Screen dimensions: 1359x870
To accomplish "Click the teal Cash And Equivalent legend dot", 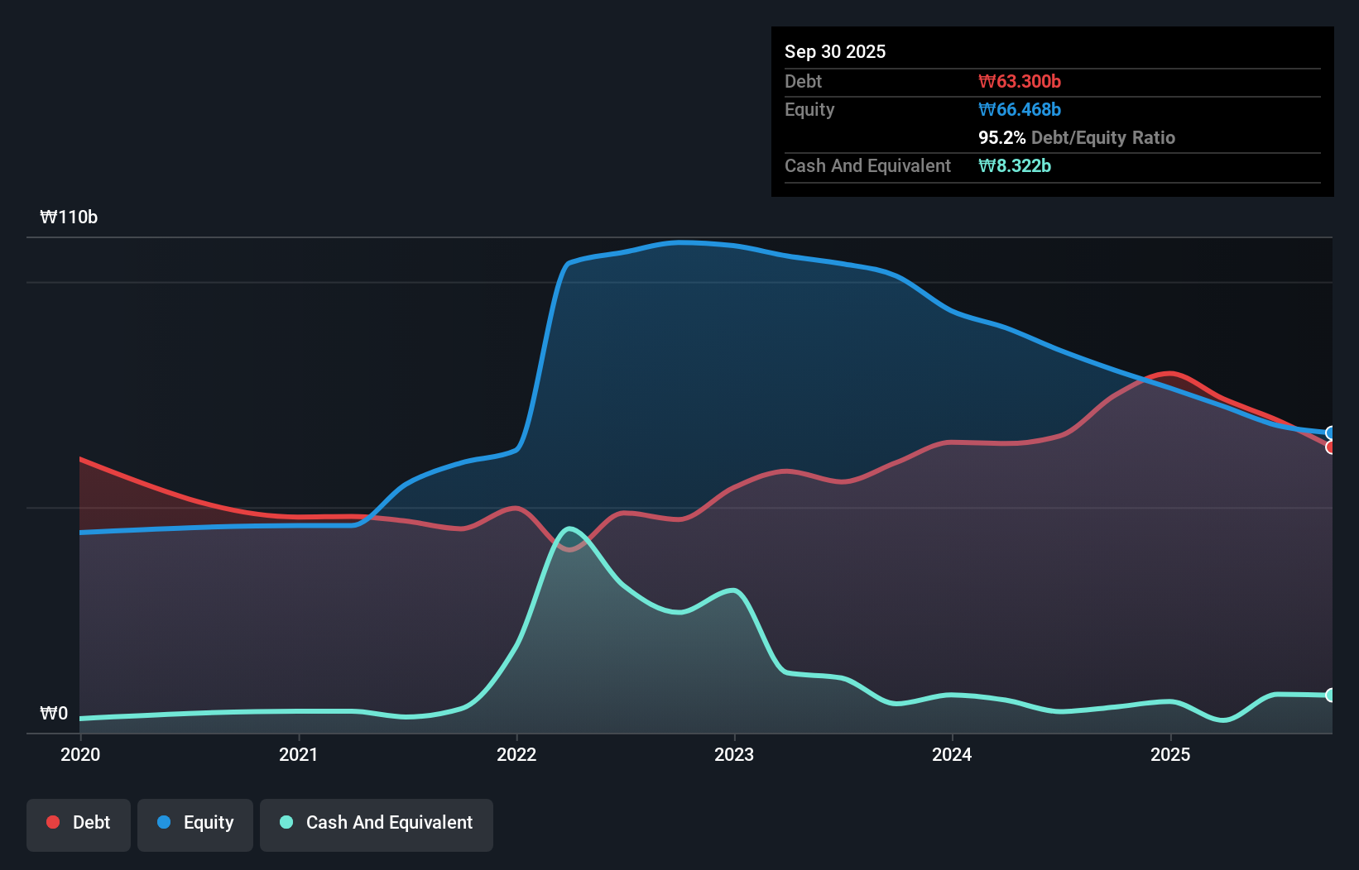I will [285, 823].
